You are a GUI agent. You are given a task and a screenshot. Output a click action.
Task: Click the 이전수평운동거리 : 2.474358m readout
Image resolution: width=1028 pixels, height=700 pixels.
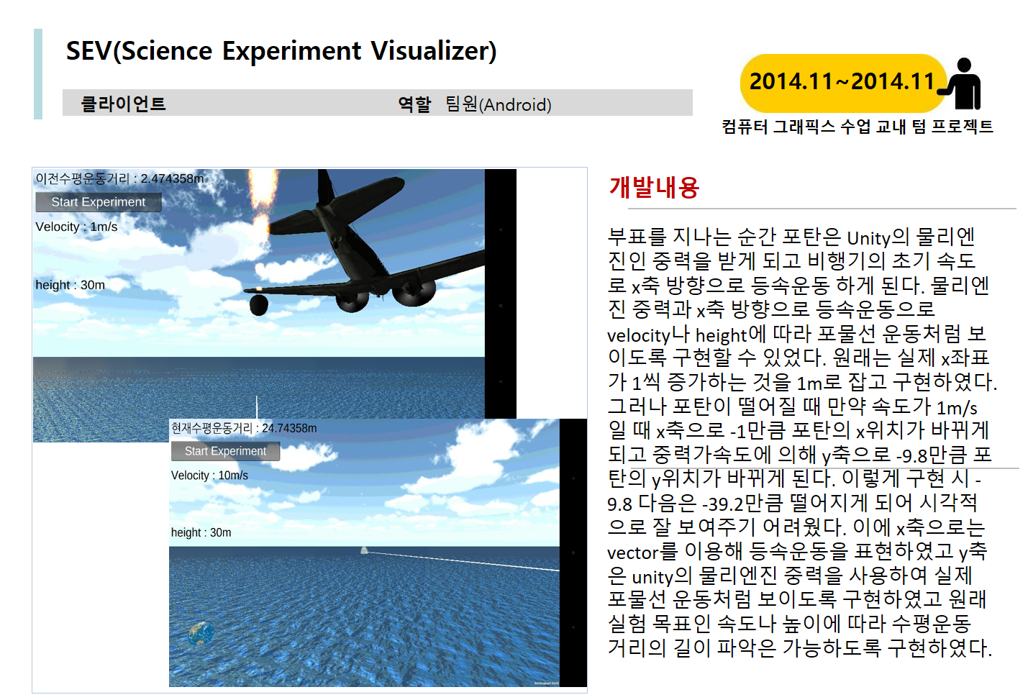coord(120,178)
